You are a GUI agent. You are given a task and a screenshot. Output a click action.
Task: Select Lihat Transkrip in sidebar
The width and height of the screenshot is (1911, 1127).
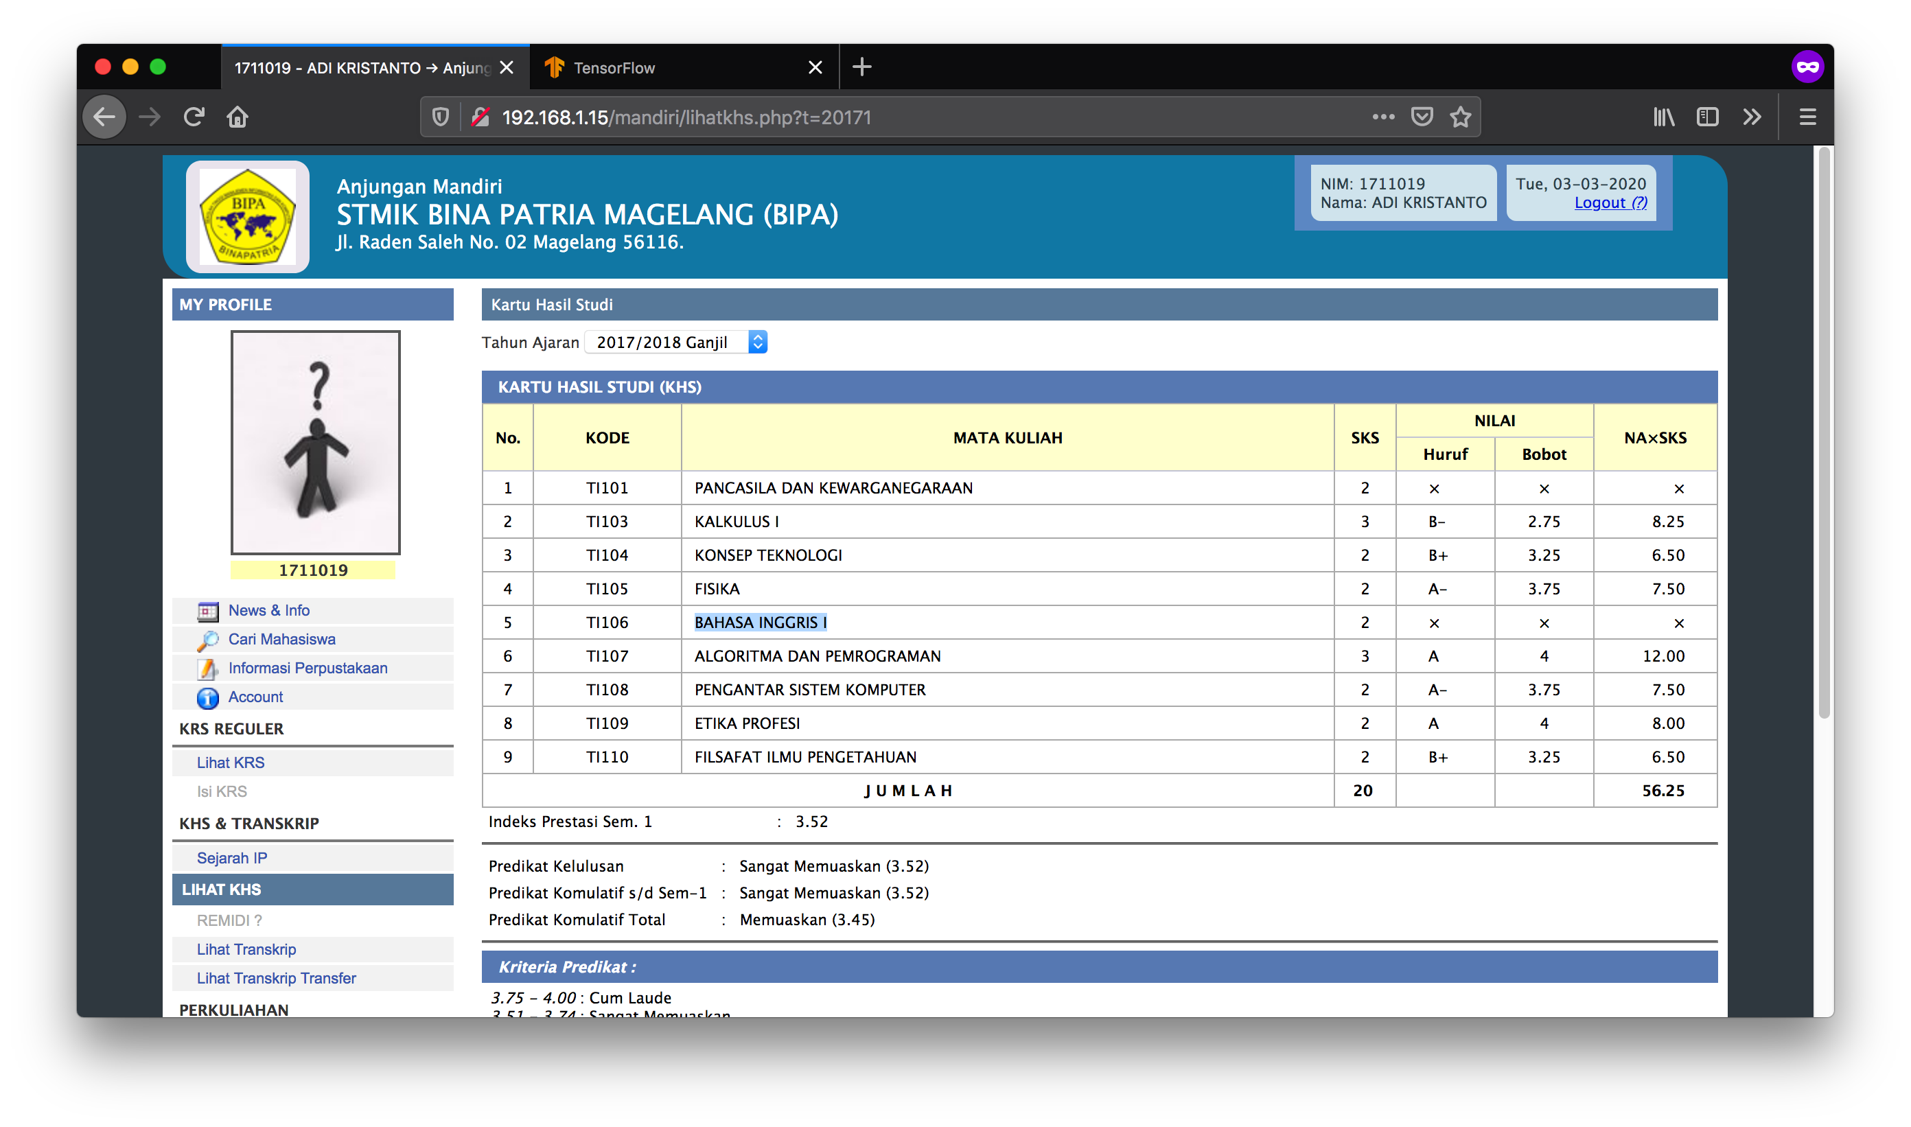(x=246, y=949)
